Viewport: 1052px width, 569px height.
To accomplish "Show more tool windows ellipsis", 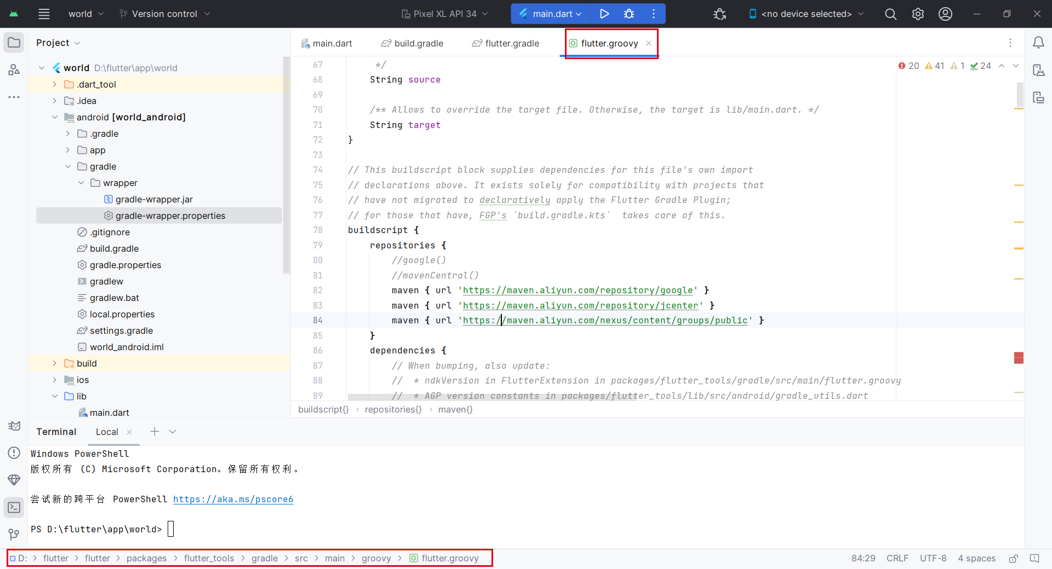I will tap(14, 97).
